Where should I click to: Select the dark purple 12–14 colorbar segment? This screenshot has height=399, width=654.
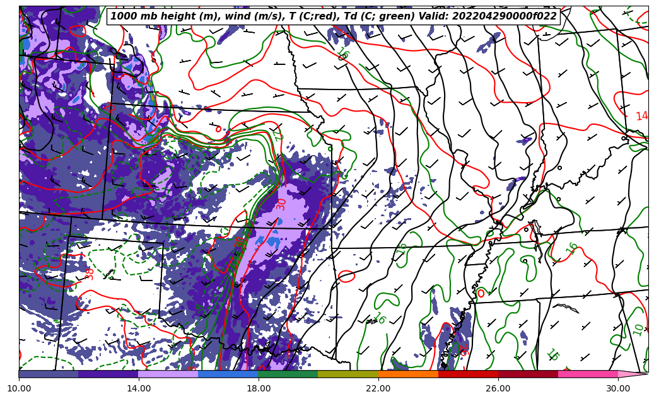coord(108,374)
